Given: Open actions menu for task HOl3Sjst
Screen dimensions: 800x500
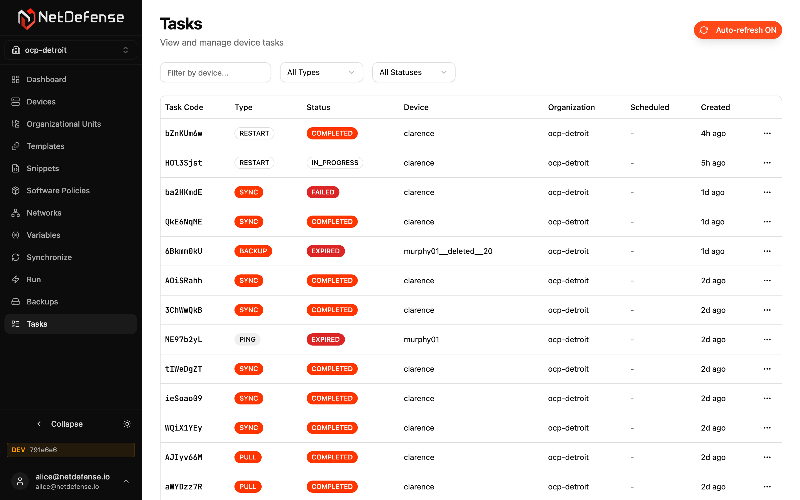Looking at the screenshot, I should tap(767, 163).
